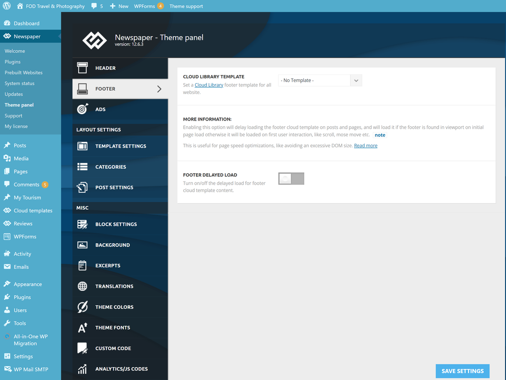Open Cloud templates in sidebar

(30, 210)
